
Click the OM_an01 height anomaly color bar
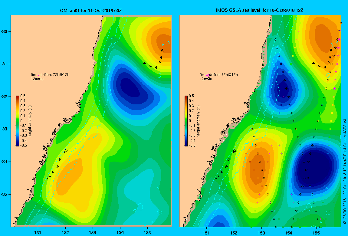17,121
